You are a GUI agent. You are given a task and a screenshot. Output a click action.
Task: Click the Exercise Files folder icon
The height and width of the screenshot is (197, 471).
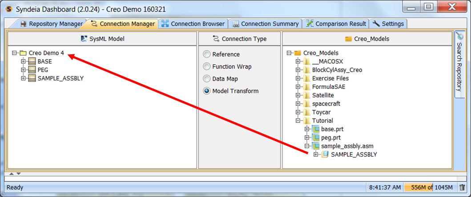point(307,78)
